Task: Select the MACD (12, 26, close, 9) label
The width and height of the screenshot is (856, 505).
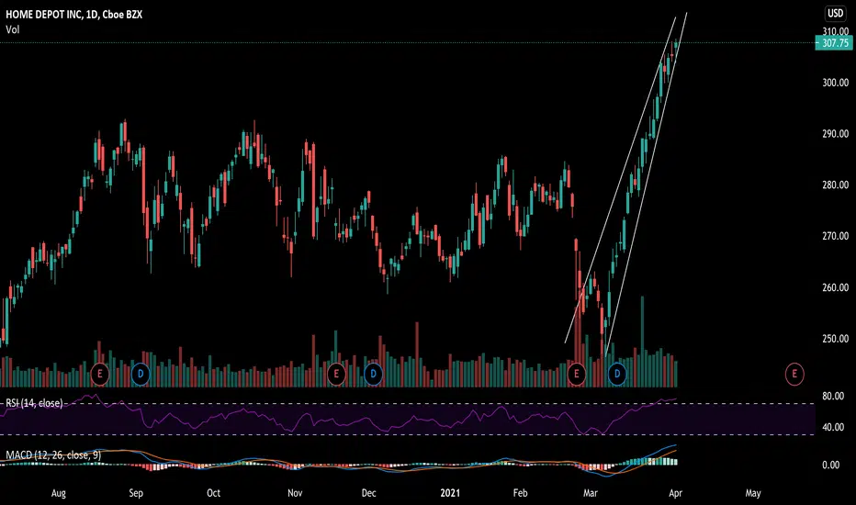Action: (53, 454)
